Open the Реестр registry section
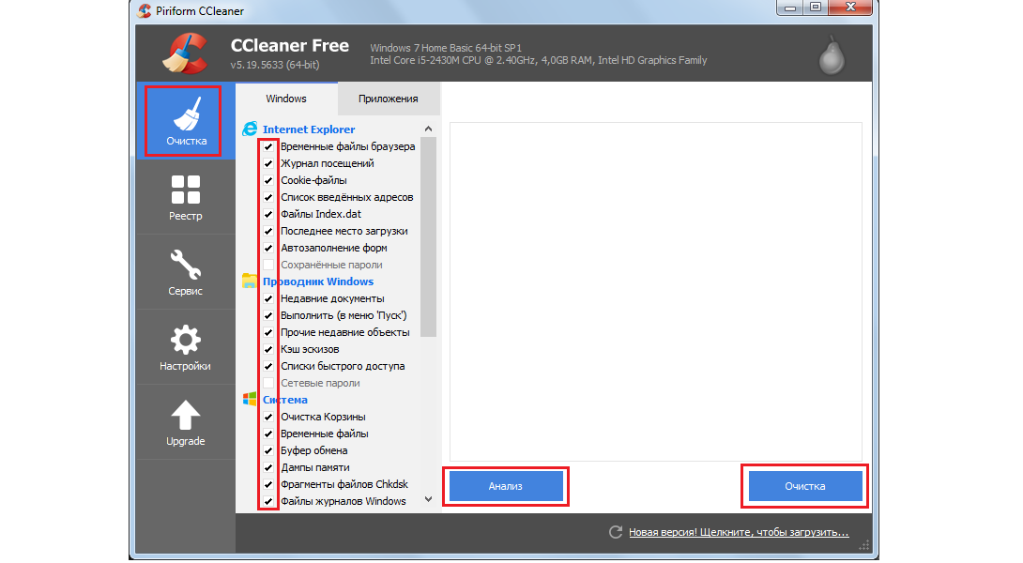This screenshot has height=563, width=1023. click(185, 197)
